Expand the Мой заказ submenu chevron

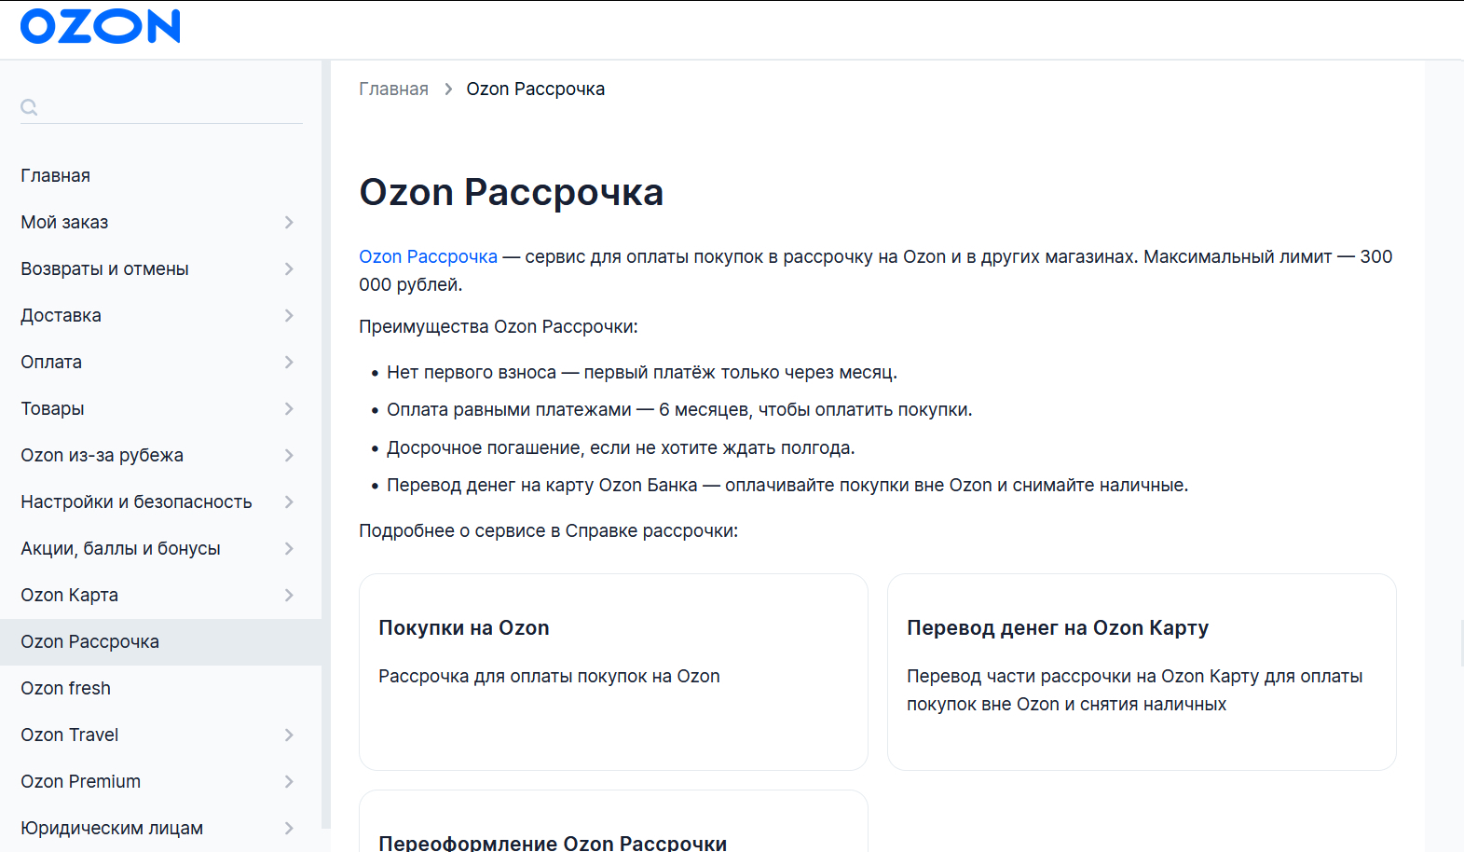[x=289, y=223]
